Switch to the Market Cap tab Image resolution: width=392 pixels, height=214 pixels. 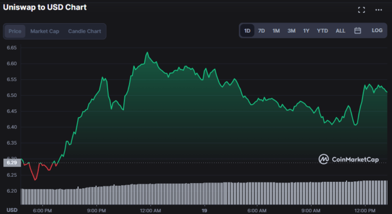pyautogui.click(x=44, y=31)
